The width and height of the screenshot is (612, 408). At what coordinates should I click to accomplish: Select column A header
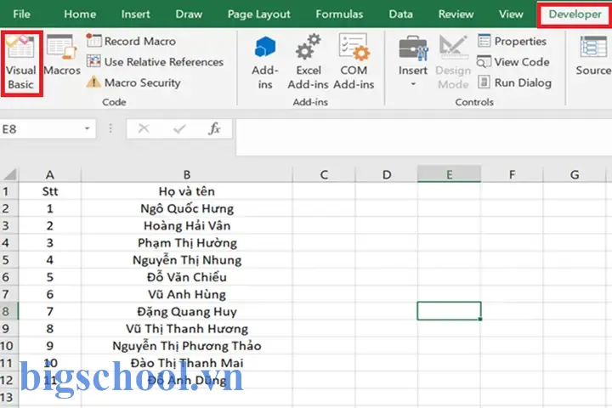pyautogui.click(x=50, y=174)
